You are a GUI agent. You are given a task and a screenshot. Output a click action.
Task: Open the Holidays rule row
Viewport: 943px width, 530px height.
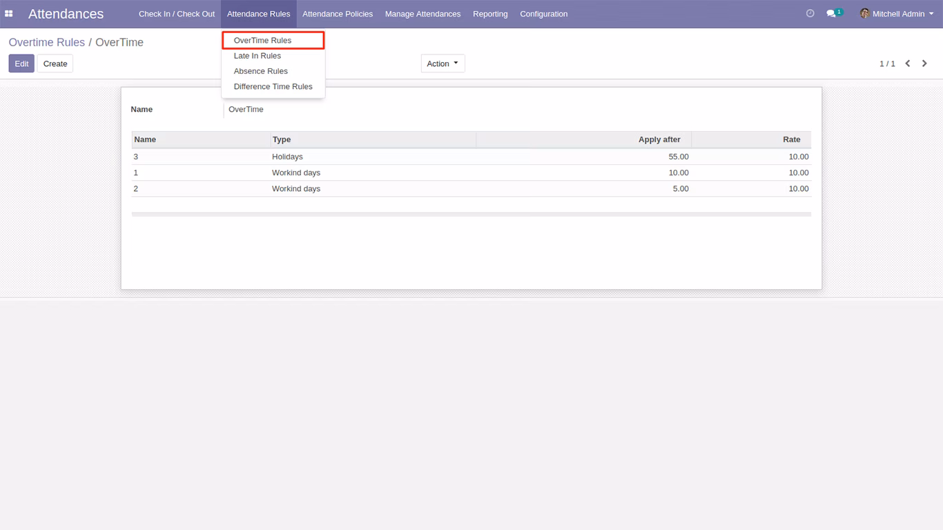[x=471, y=157]
